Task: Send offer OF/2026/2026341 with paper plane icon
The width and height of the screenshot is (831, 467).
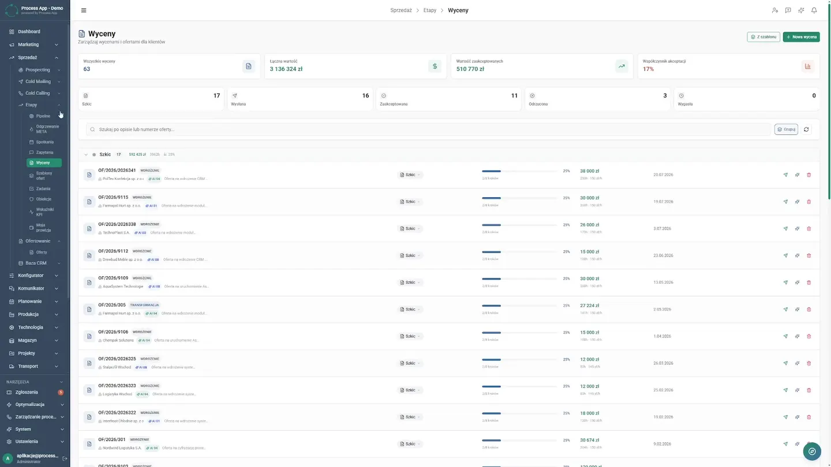Action: pos(785,175)
